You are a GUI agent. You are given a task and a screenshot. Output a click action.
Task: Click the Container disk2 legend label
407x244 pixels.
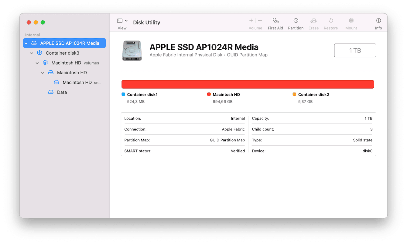[x=313, y=94]
